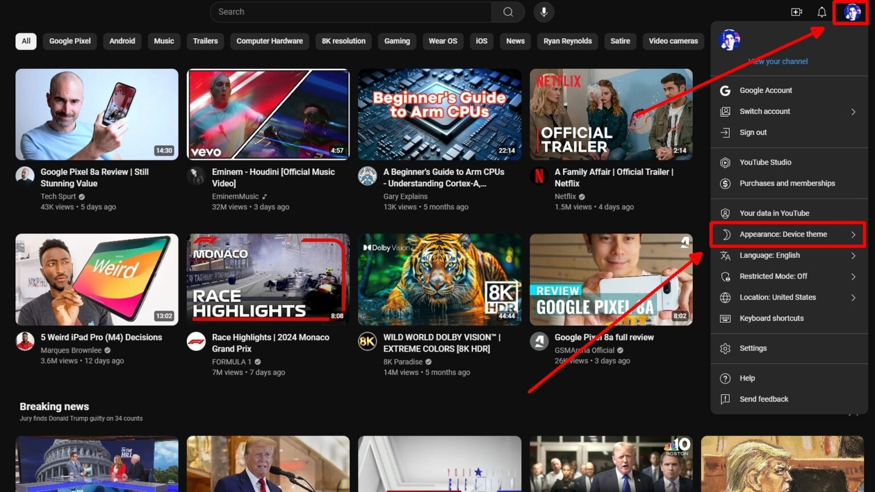
Task: Sign out of your account
Action: 753,132
